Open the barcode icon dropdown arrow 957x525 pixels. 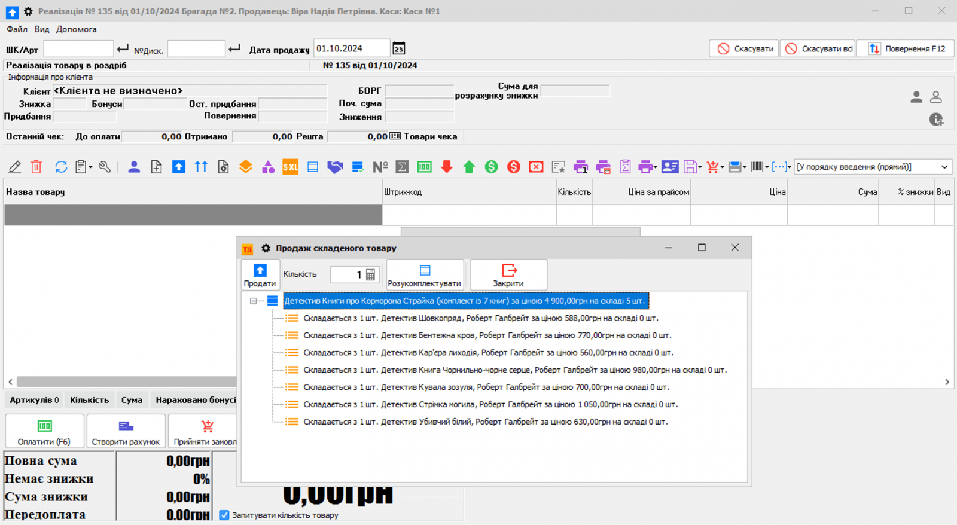pyautogui.click(x=767, y=167)
